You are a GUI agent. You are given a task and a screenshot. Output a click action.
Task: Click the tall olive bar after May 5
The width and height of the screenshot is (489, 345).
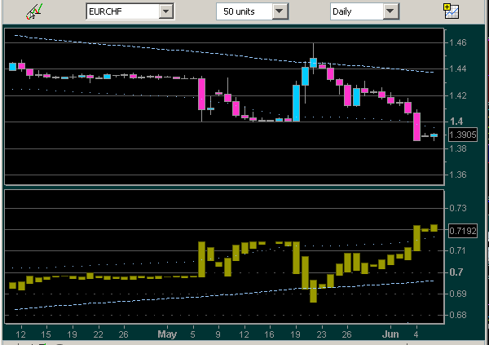click(200, 258)
